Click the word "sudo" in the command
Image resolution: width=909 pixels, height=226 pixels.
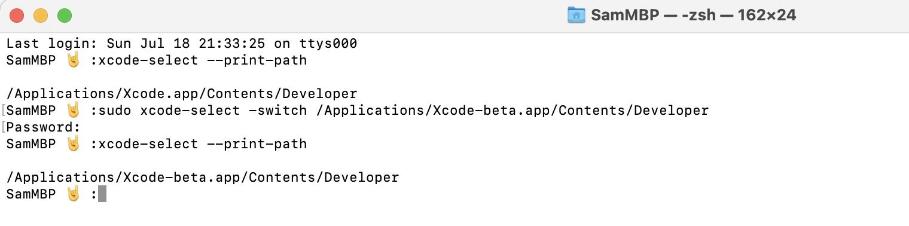click(x=115, y=110)
